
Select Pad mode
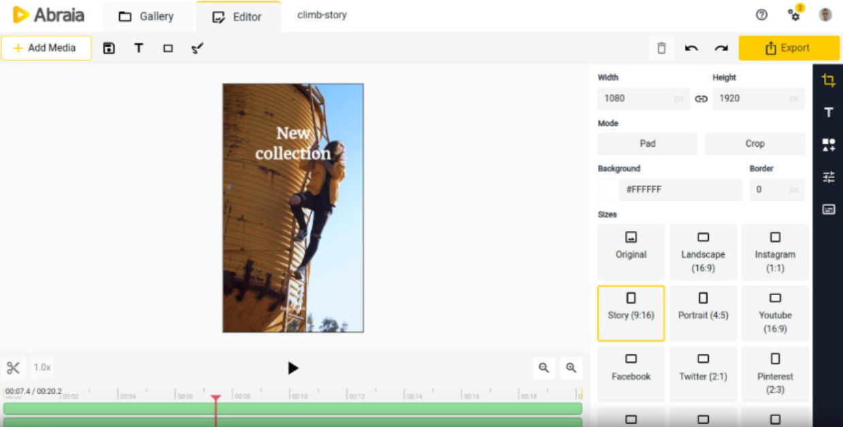click(x=648, y=143)
